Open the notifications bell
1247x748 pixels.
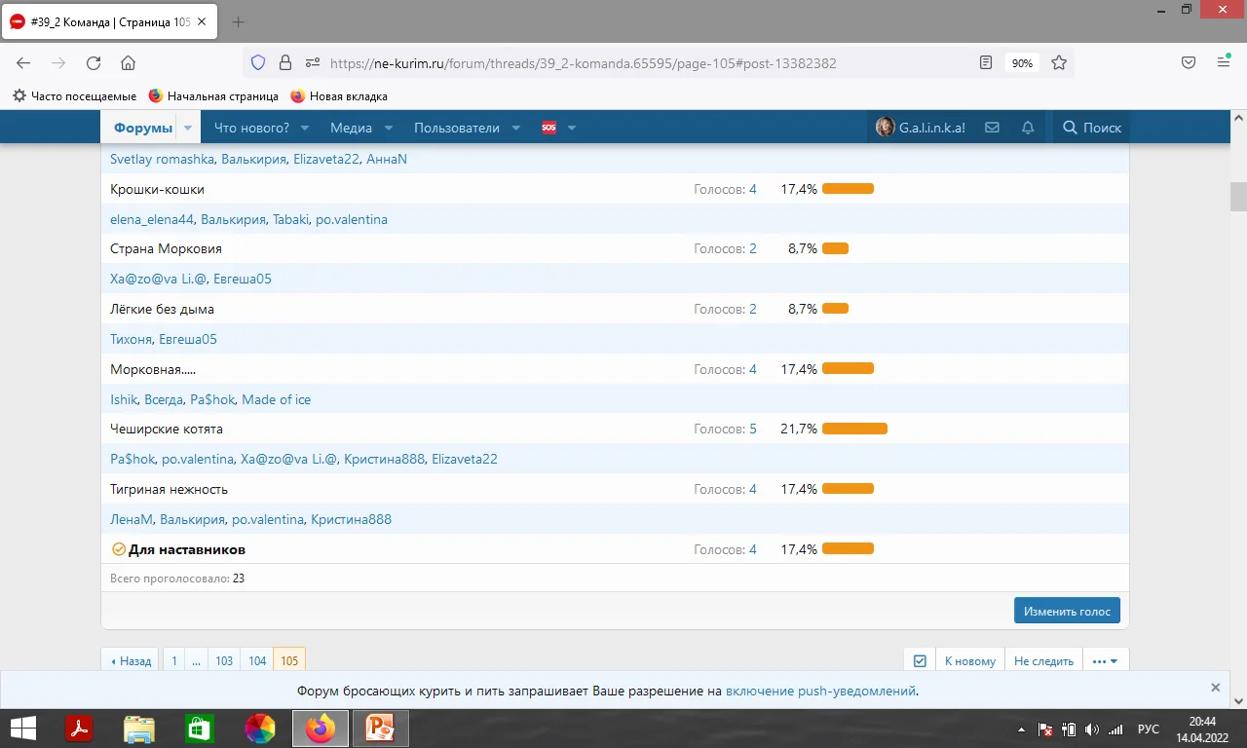[1028, 128]
